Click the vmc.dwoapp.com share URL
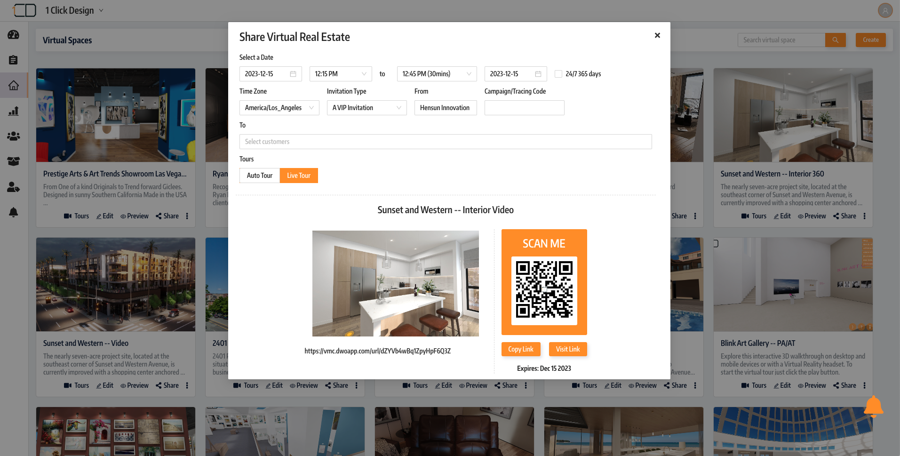900x456 pixels. click(x=377, y=351)
